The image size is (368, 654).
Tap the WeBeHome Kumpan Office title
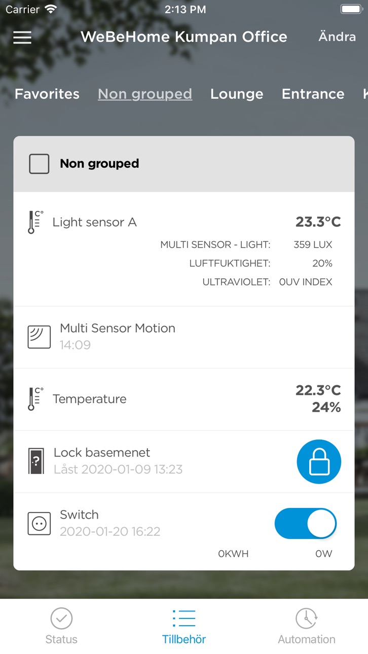tap(184, 37)
